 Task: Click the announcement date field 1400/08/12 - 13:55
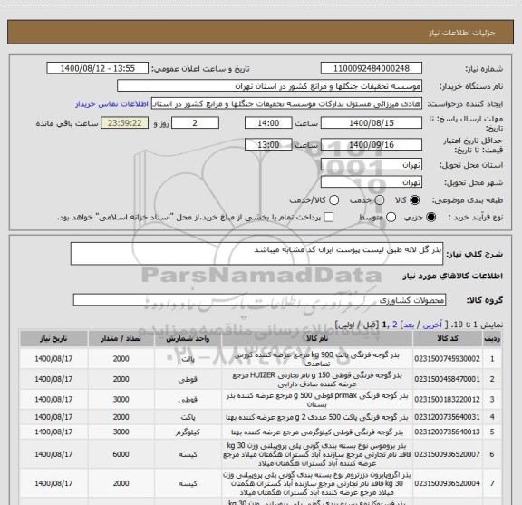point(97,68)
